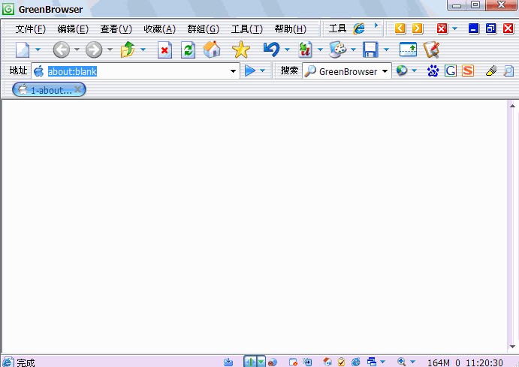The height and width of the screenshot is (367, 519).
Task: Click the vertical scrollbar on the page
Action: pyautogui.click(x=513, y=225)
